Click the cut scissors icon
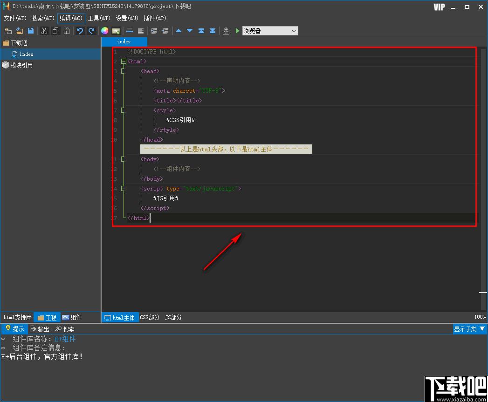 44,31
